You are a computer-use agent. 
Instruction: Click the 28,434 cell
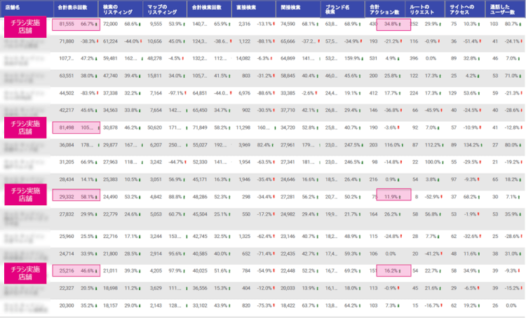click(67, 179)
